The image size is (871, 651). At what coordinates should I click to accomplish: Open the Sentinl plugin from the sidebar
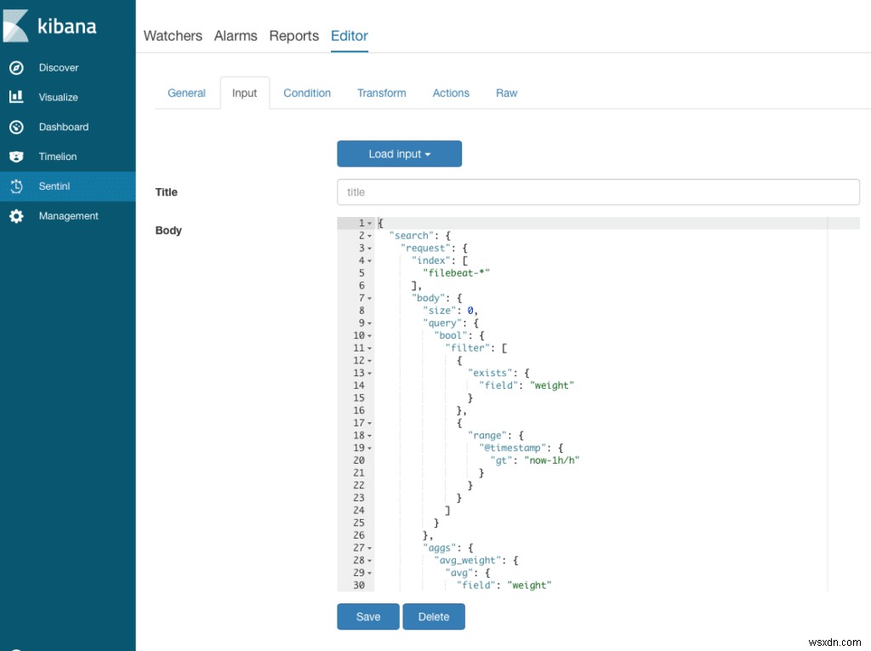click(53, 186)
